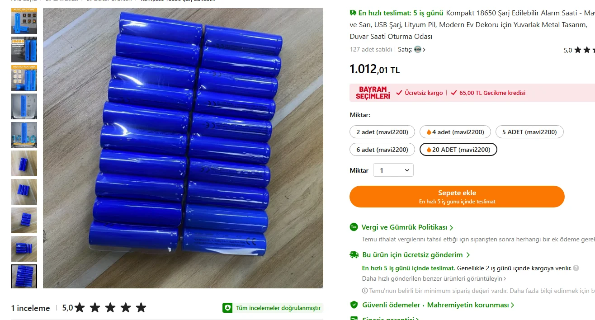Click the Sepete ekle button

(457, 197)
